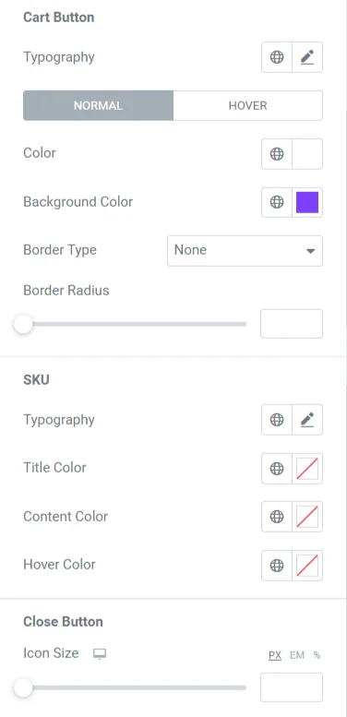Open the SKU Hover Color swatch
The height and width of the screenshot is (717, 347).
pyautogui.click(x=307, y=566)
